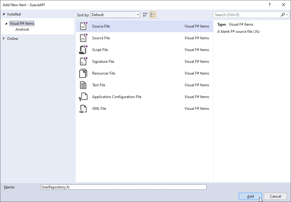This screenshot has width=291, height=202.
Task: Select the Text File template name
Action: pyautogui.click(x=99, y=85)
